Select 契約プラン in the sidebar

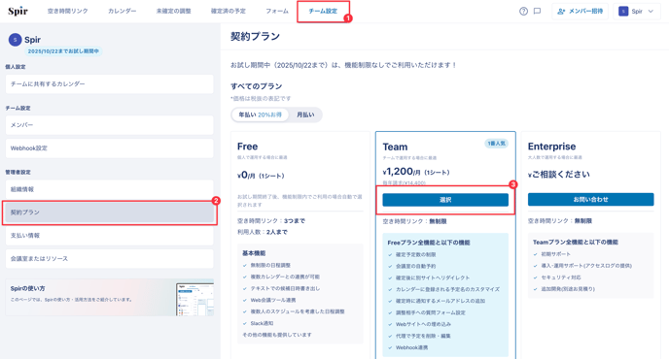[110, 212]
